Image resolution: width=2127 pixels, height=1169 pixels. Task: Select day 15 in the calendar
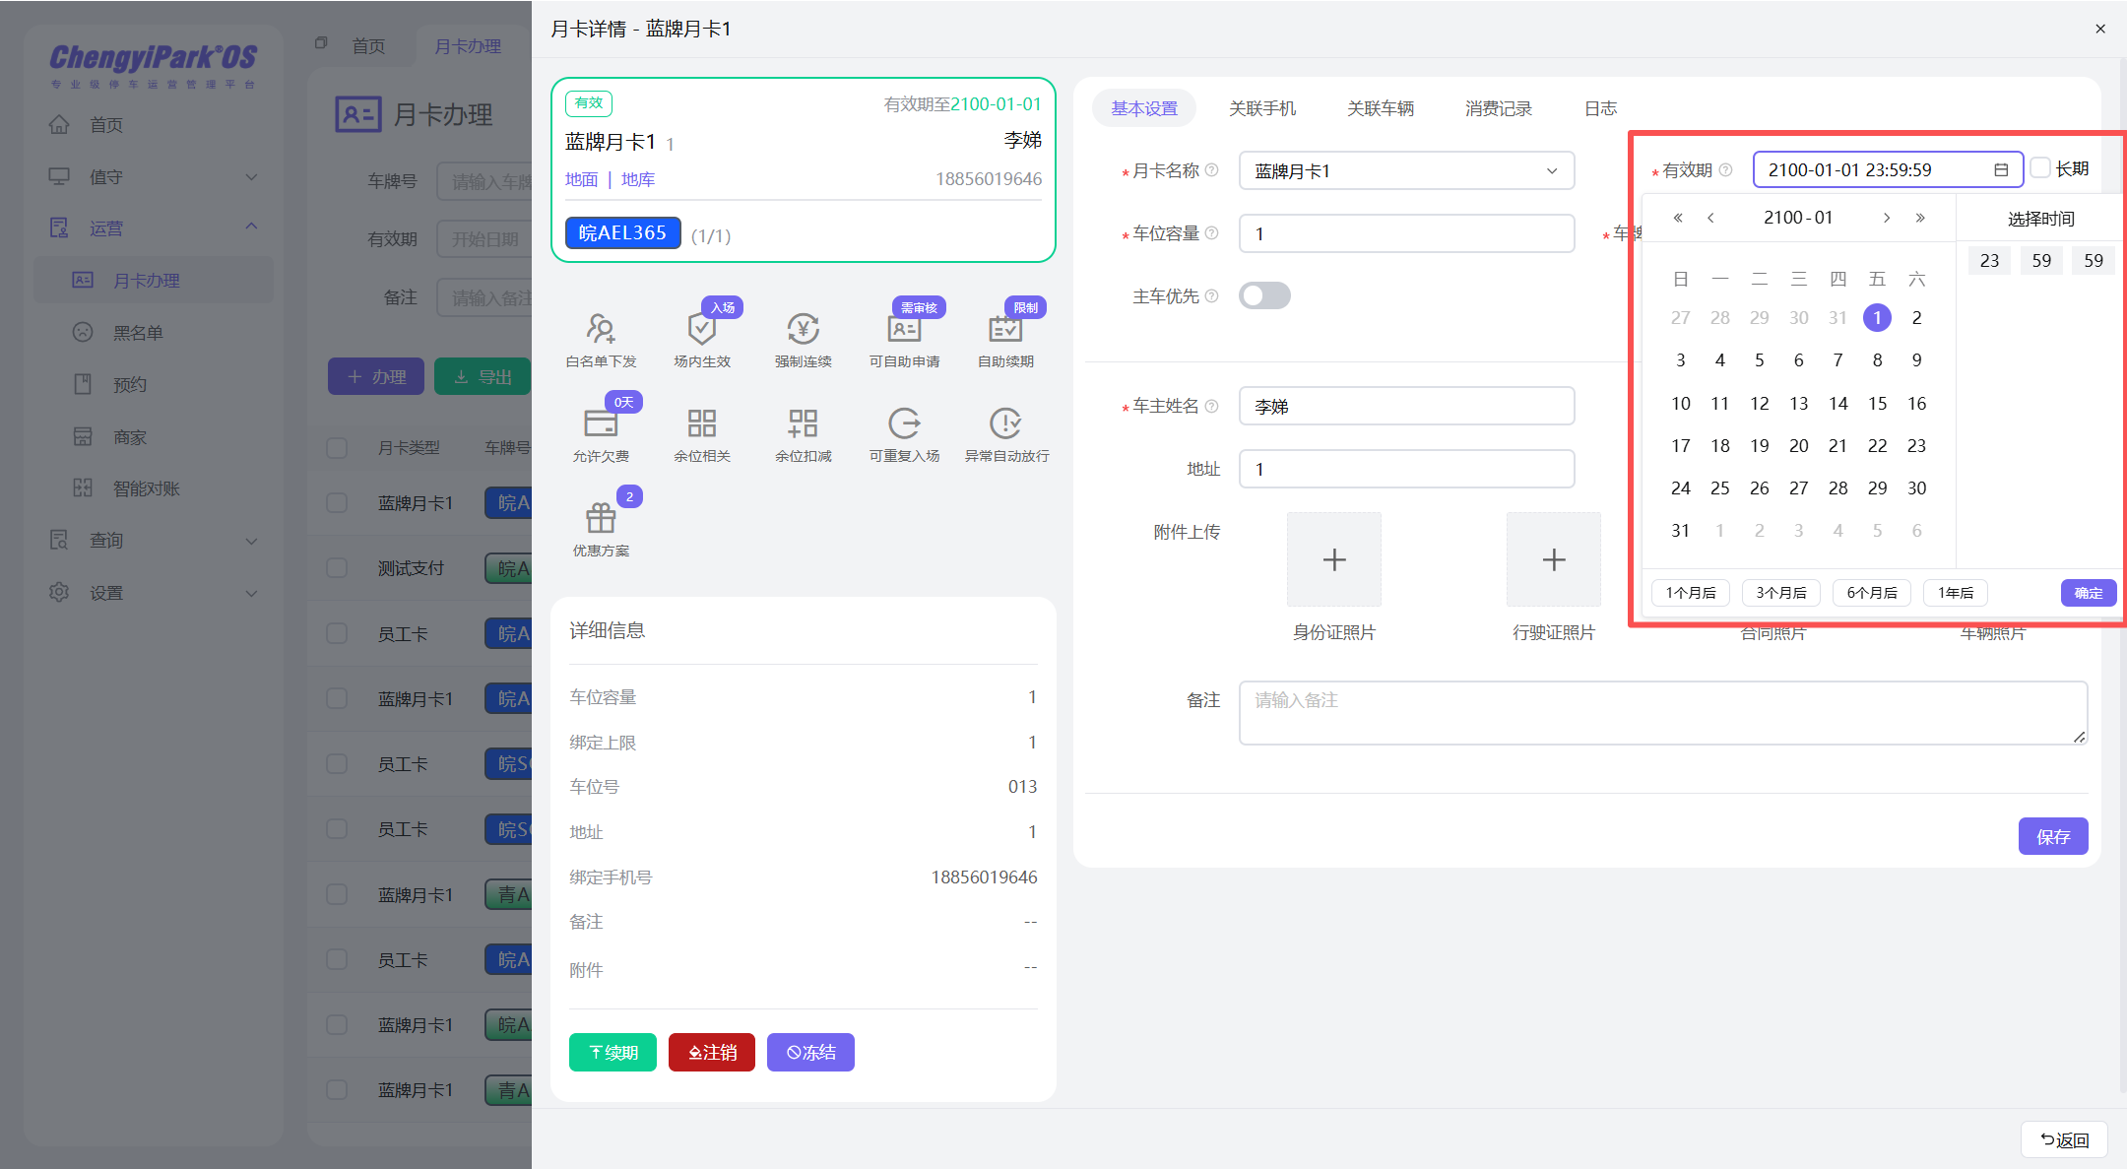(1877, 403)
